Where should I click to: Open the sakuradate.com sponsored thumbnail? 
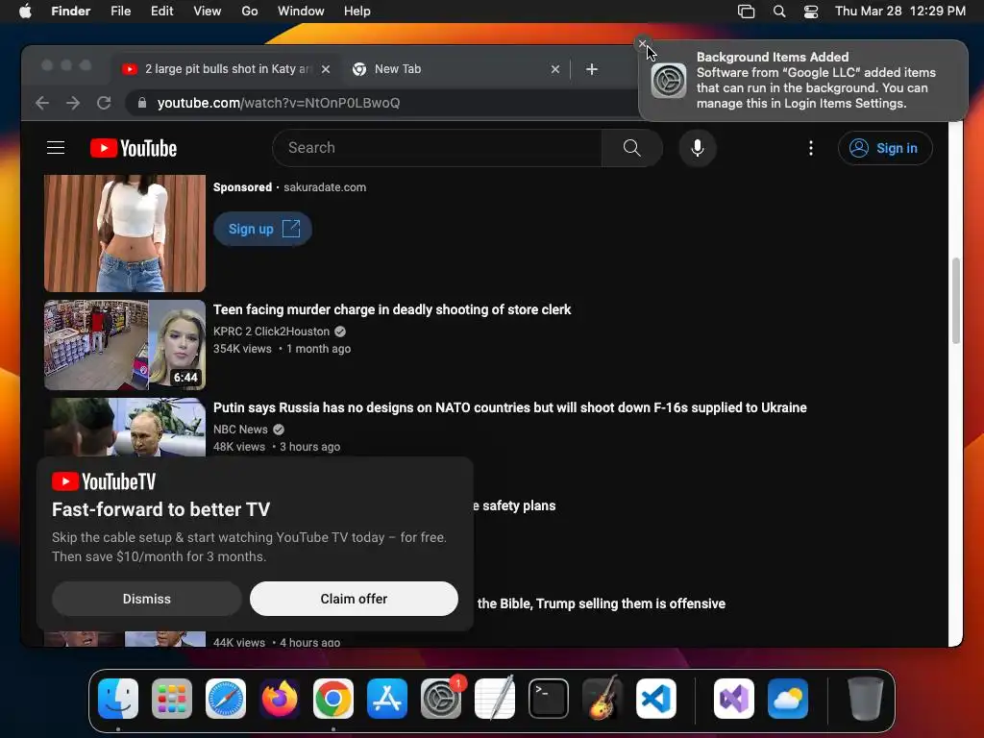click(125, 234)
